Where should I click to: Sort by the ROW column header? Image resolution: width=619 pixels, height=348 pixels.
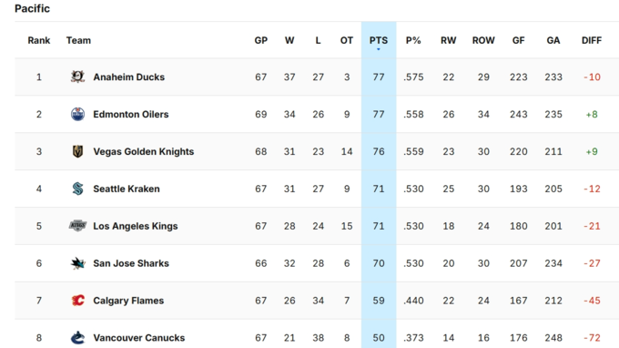(483, 40)
